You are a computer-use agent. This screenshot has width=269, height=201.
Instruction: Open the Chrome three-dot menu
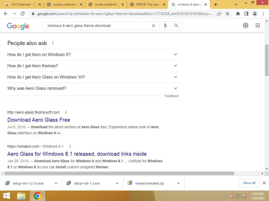263,14
